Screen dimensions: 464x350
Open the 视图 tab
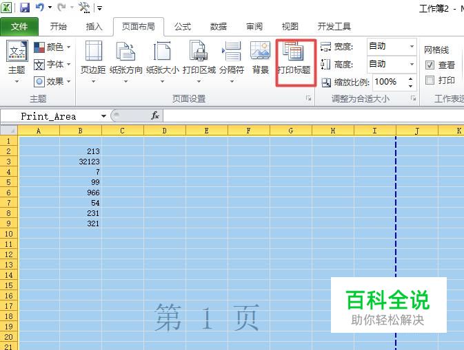tap(290, 27)
